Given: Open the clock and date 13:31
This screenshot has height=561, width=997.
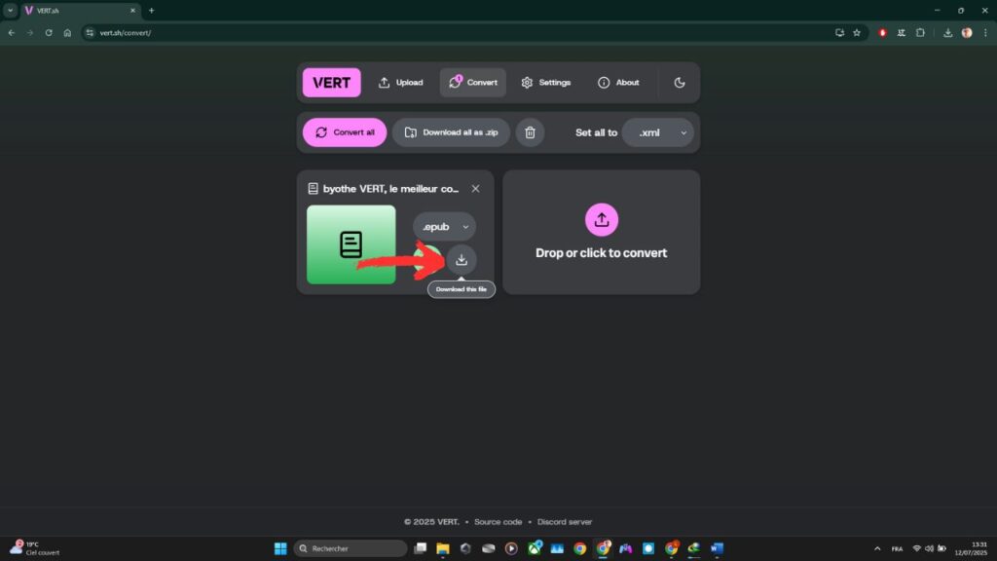Looking at the screenshot, I should [x=971, y=548].
